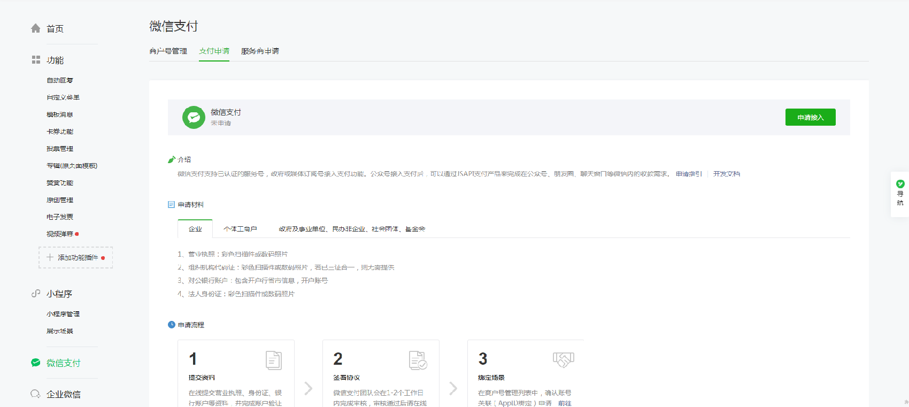Click the arrow between steps 2 and 3

[453, 388]
